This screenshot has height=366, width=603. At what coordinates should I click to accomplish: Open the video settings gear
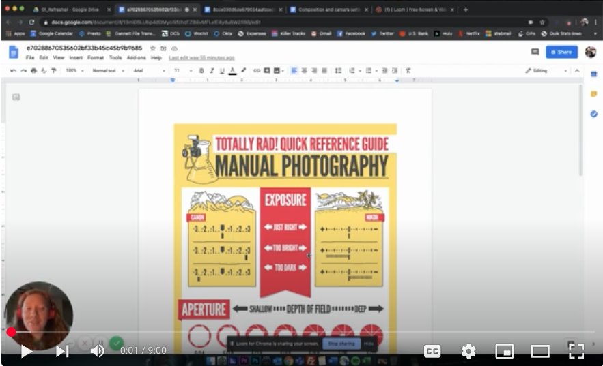[468, 351]
